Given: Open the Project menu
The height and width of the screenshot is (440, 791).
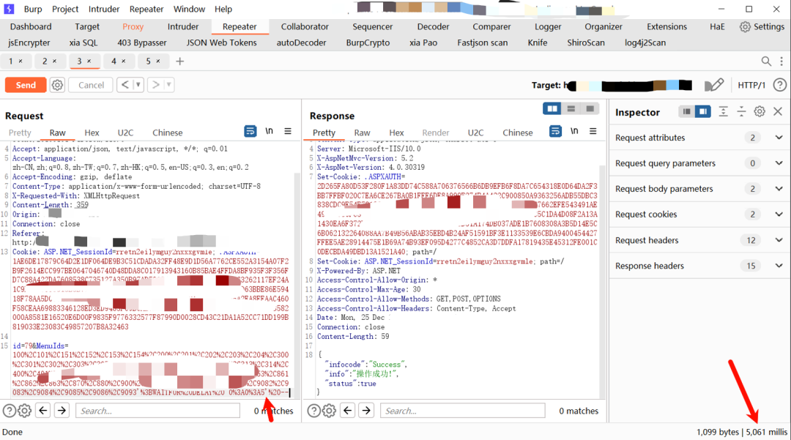Looking at the screenshot, I should [65, 9].
